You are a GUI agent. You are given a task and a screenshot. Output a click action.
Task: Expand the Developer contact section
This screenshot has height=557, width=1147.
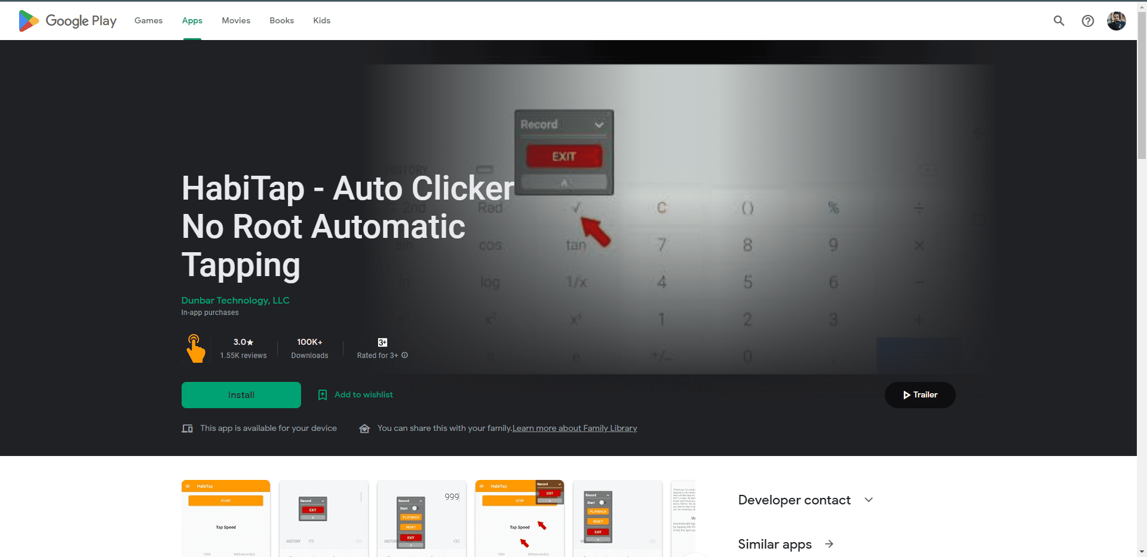pyautogui.click(x=806, y=500)
